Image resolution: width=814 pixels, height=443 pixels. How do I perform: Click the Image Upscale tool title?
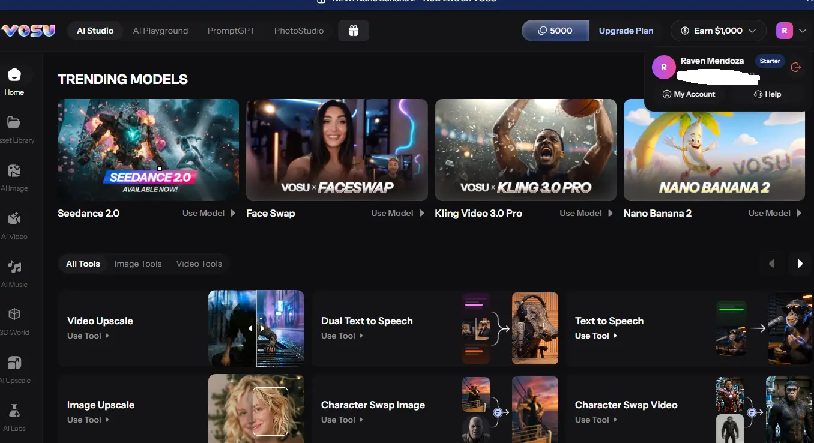[x=101, y=405]
